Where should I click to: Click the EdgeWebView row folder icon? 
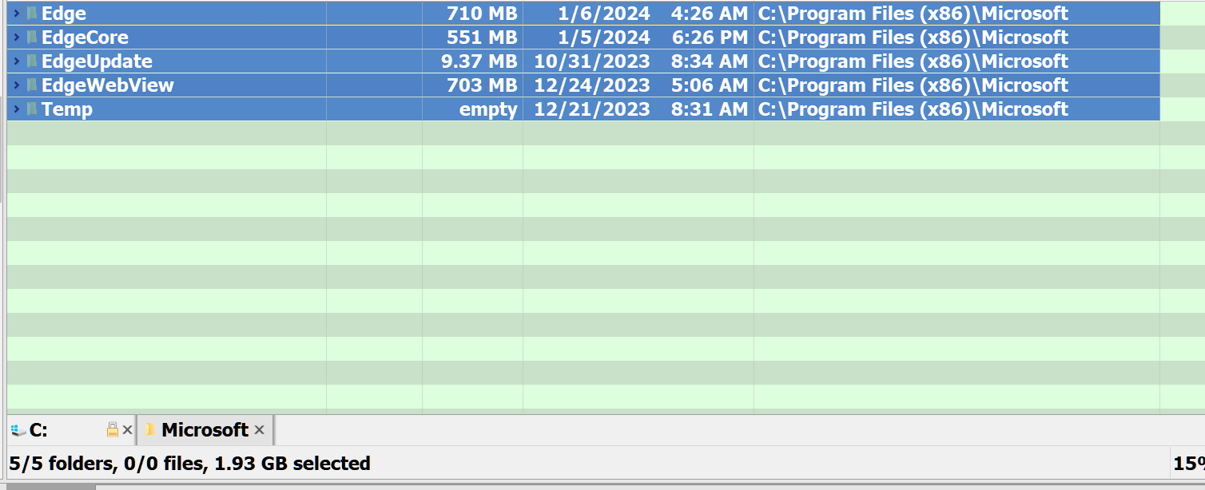(x=32, y=85)
